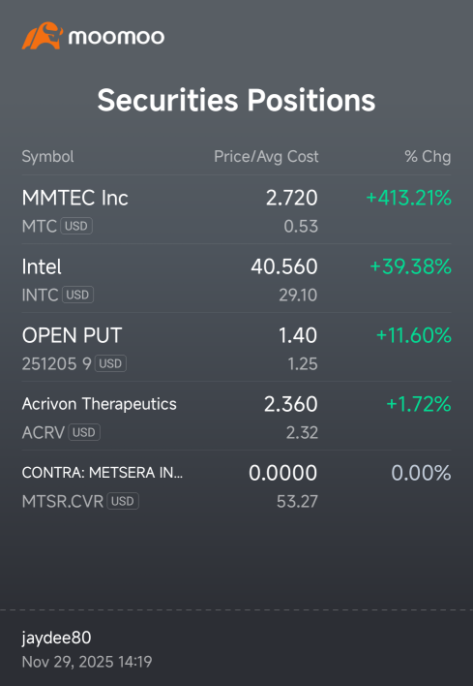Sort by the Symbol column header
Image resolution: width=473 pixels, height=686 pixels.
47,157
